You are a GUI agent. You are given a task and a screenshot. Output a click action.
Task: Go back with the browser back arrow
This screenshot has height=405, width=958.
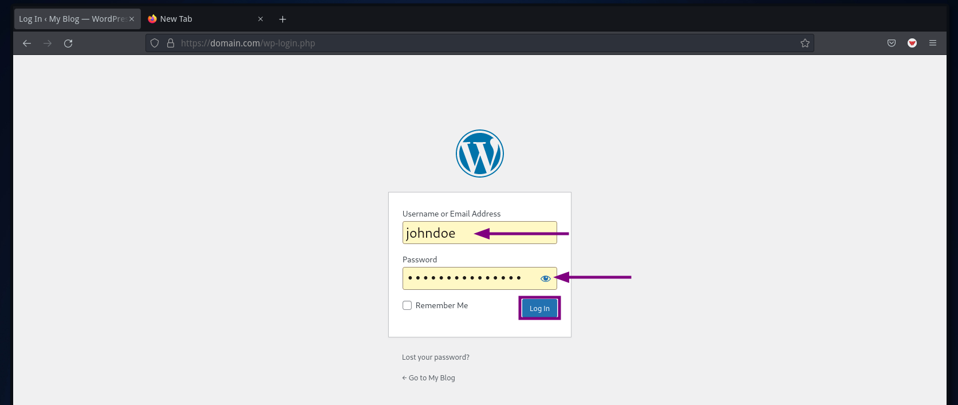[27, 43]
